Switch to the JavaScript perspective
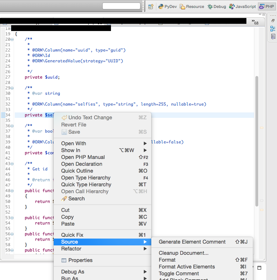Image resolution: width=277 pixels, height=280 pixels. pyautogui.click(x=242, y=6)
